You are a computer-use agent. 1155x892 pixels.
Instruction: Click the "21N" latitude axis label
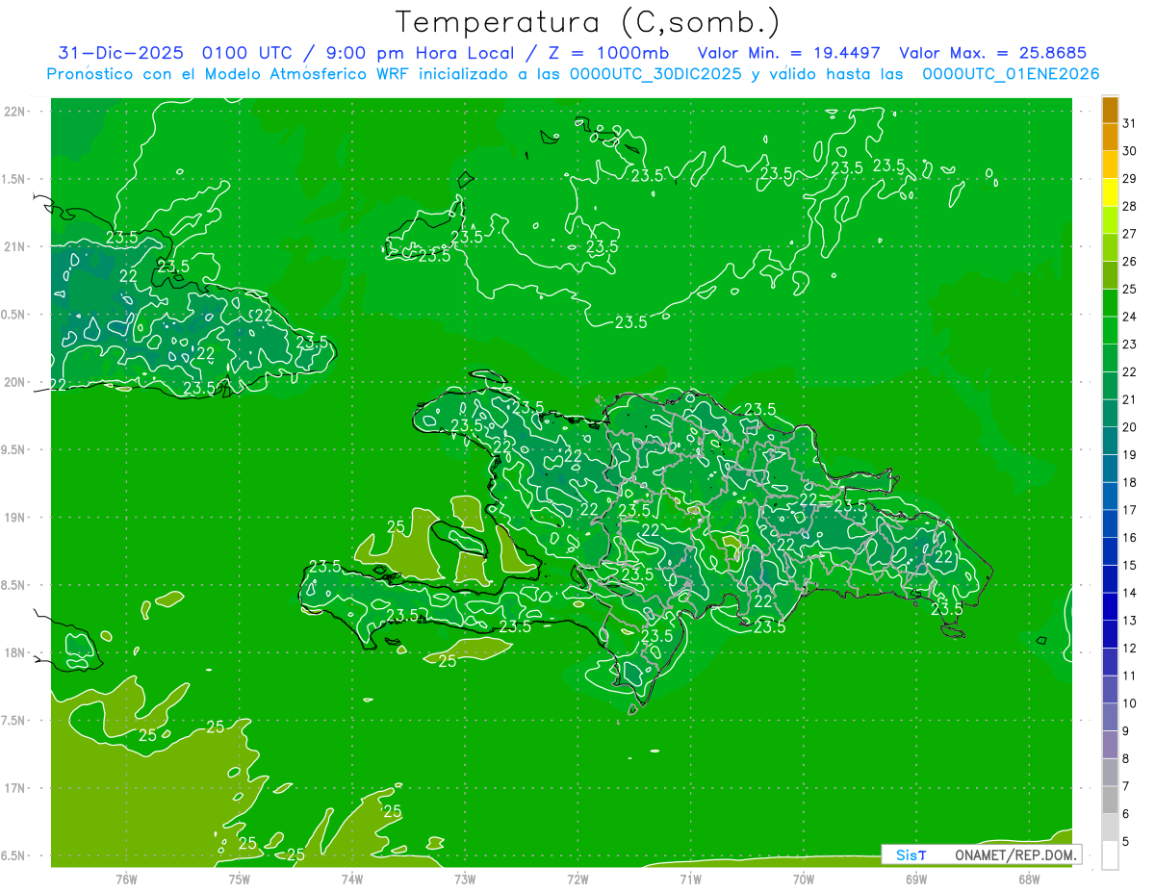tap(16, 246)
